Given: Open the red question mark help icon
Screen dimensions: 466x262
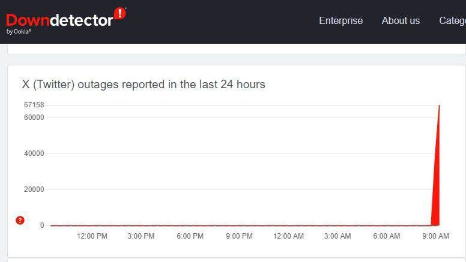Looking at the screenshot, I should click(20, 220).
